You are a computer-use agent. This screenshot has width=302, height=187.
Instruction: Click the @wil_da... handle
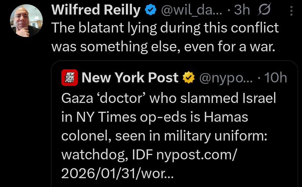click(191, 9)
